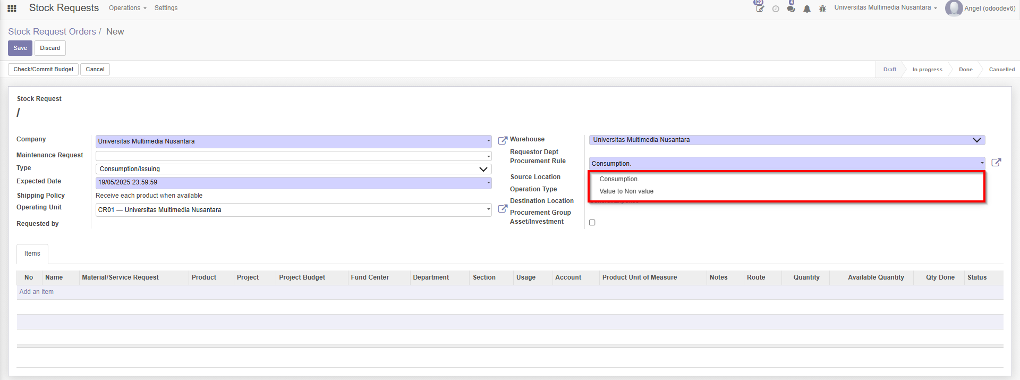Click the 'Shipping Policy' field label
The image size is (1020, 380).
41,196
